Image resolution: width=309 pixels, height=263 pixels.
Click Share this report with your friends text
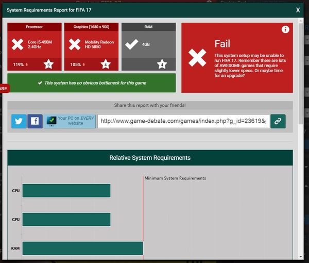pyautogui.click(x=150, y=105)
